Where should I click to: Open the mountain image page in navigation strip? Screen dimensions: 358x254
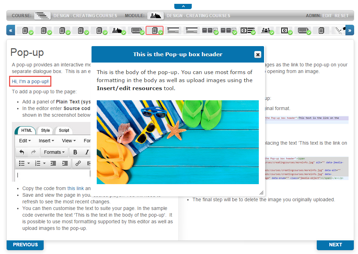tap(118, 31)
